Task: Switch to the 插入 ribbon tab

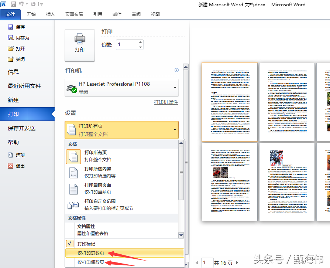Action: point(51,14)
